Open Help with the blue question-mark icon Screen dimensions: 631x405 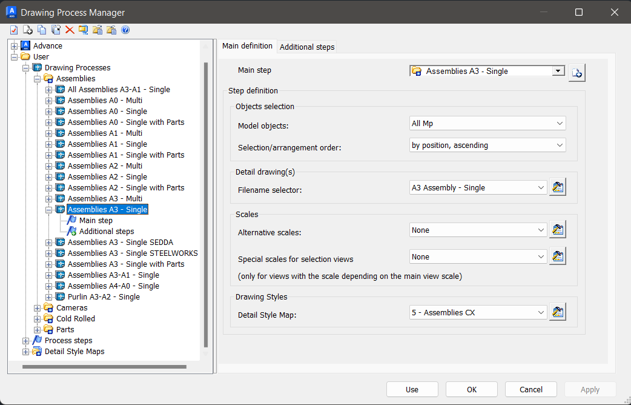tap(125, 30)
